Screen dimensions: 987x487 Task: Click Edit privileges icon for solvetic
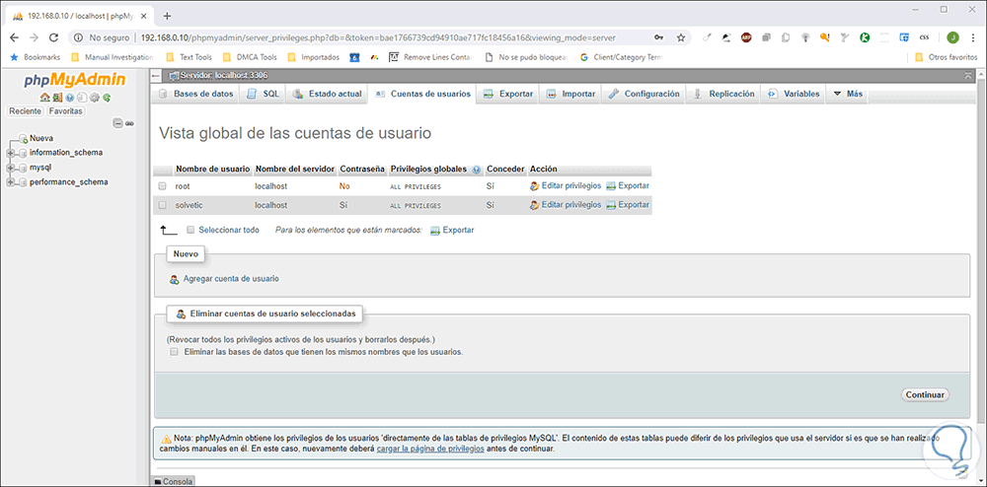[x=534, y=205]
